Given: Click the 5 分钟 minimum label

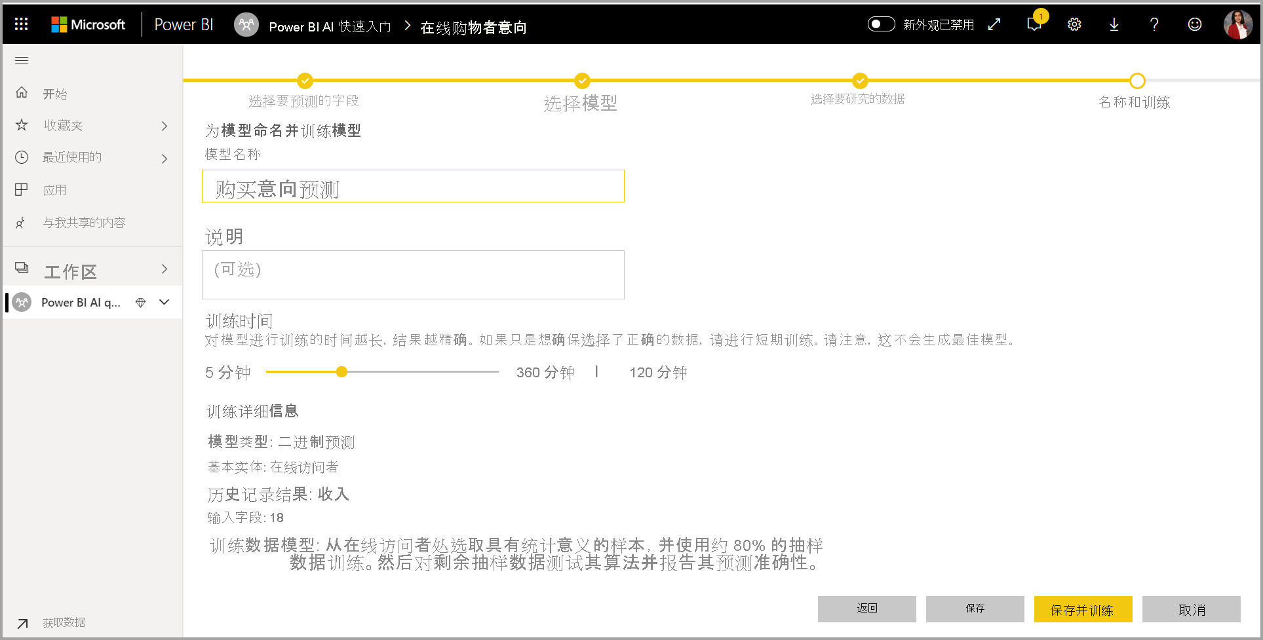Looking at the screenshot, I should [227, 373].
